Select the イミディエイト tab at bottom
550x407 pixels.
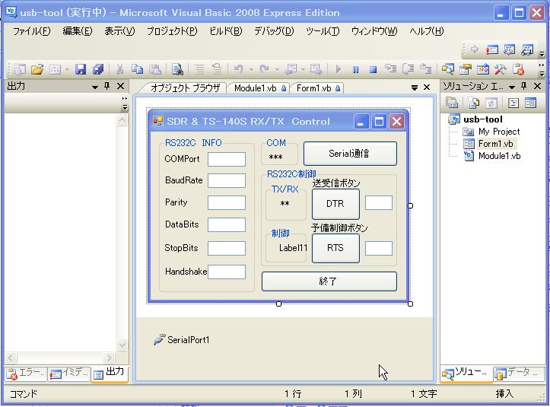point(69,374)
